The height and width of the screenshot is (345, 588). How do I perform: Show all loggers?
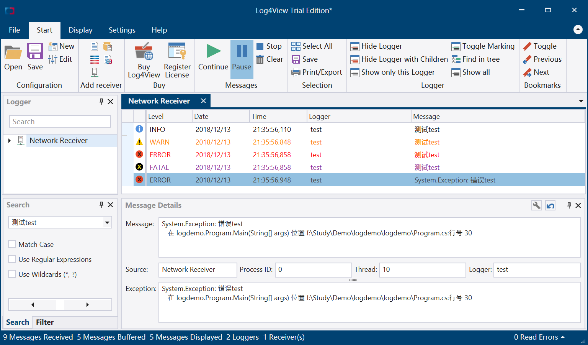(x=471, y=72)
